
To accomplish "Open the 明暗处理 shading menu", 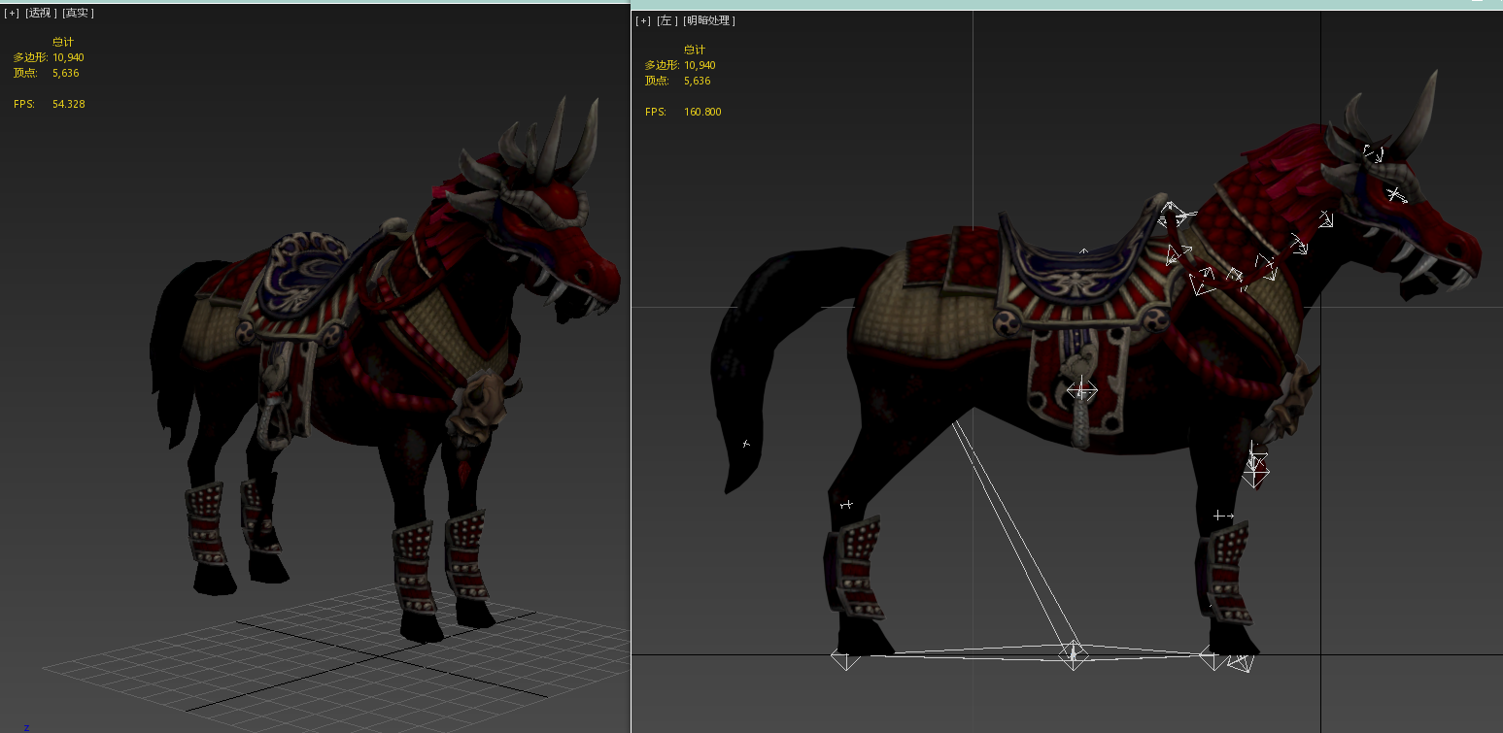I will tap(709, 21).
